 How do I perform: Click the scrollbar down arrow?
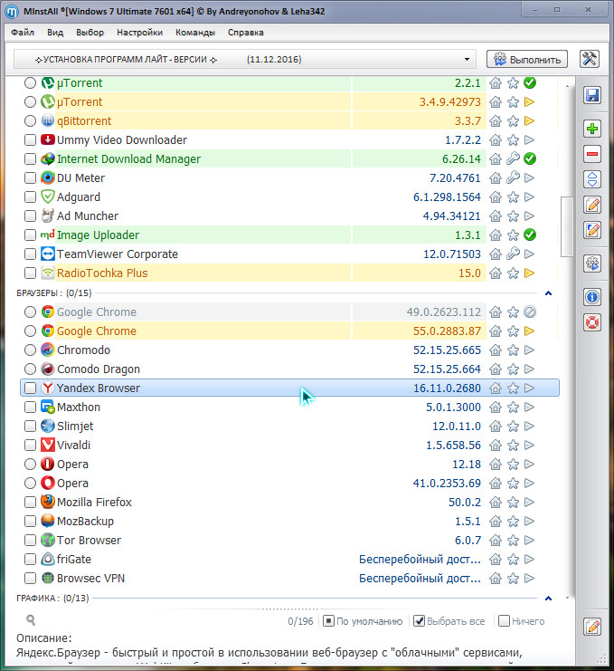tap(567, 598)
